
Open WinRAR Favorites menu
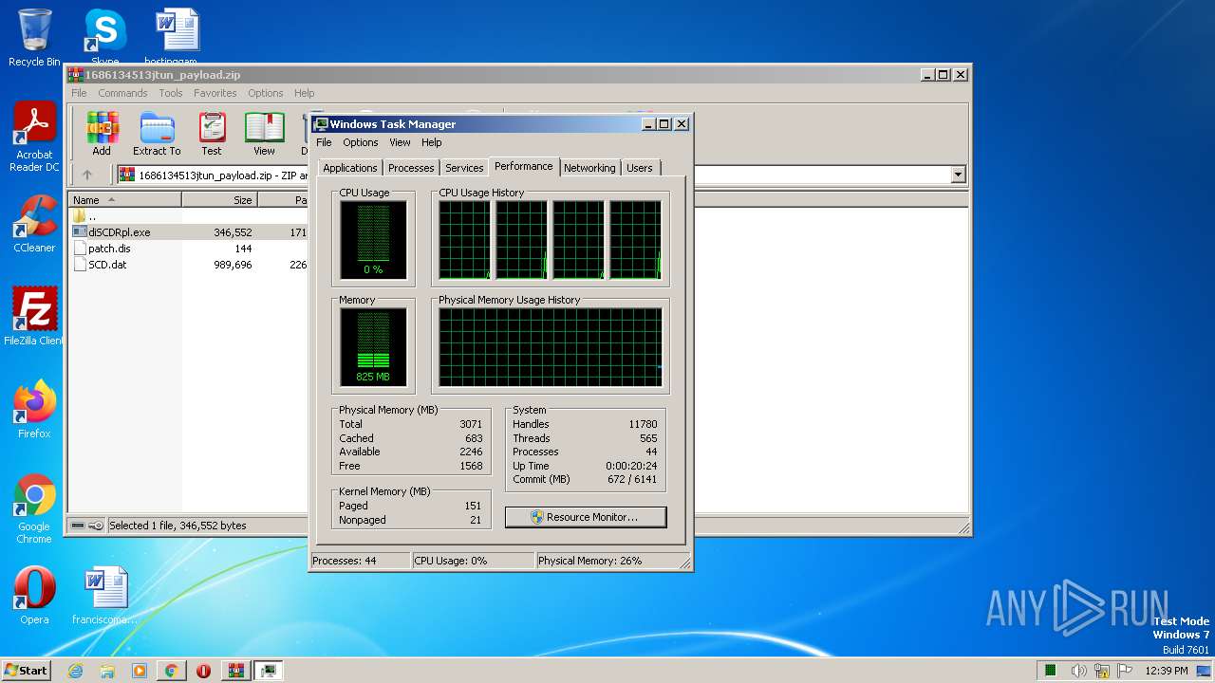tap(215, 93)
